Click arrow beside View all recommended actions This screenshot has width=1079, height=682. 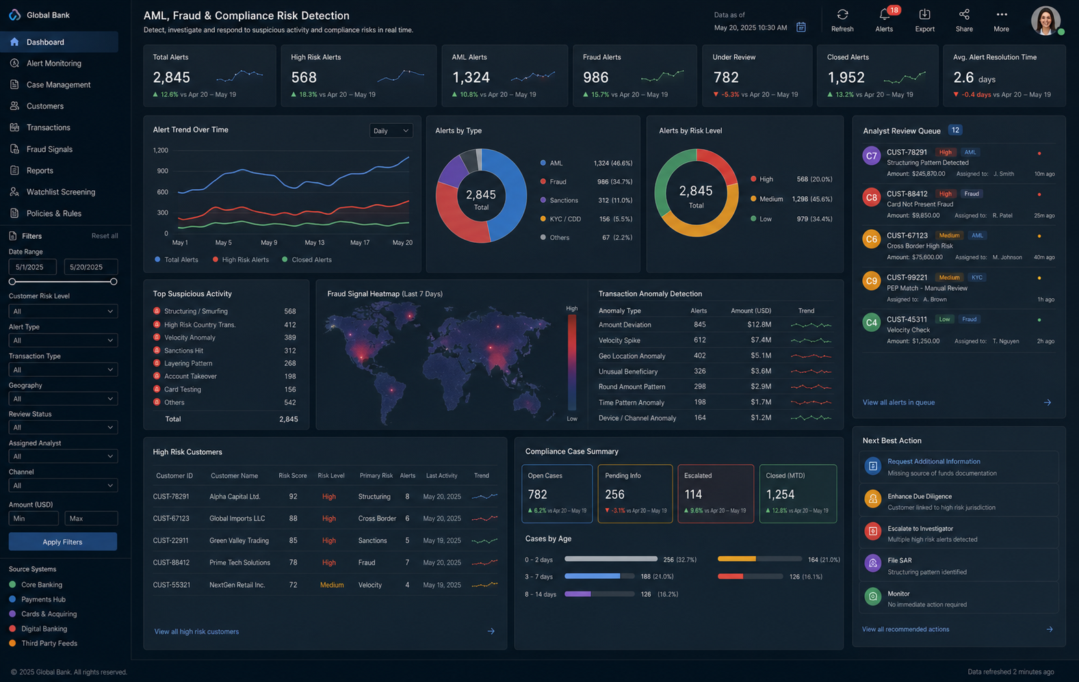[x=1049, y=629]
